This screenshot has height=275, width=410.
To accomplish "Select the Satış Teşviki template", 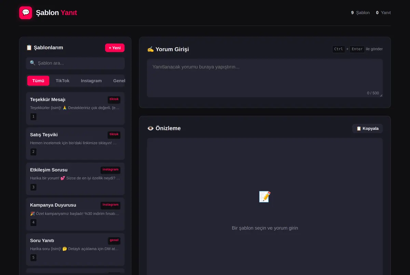I will tap(75, 143).
